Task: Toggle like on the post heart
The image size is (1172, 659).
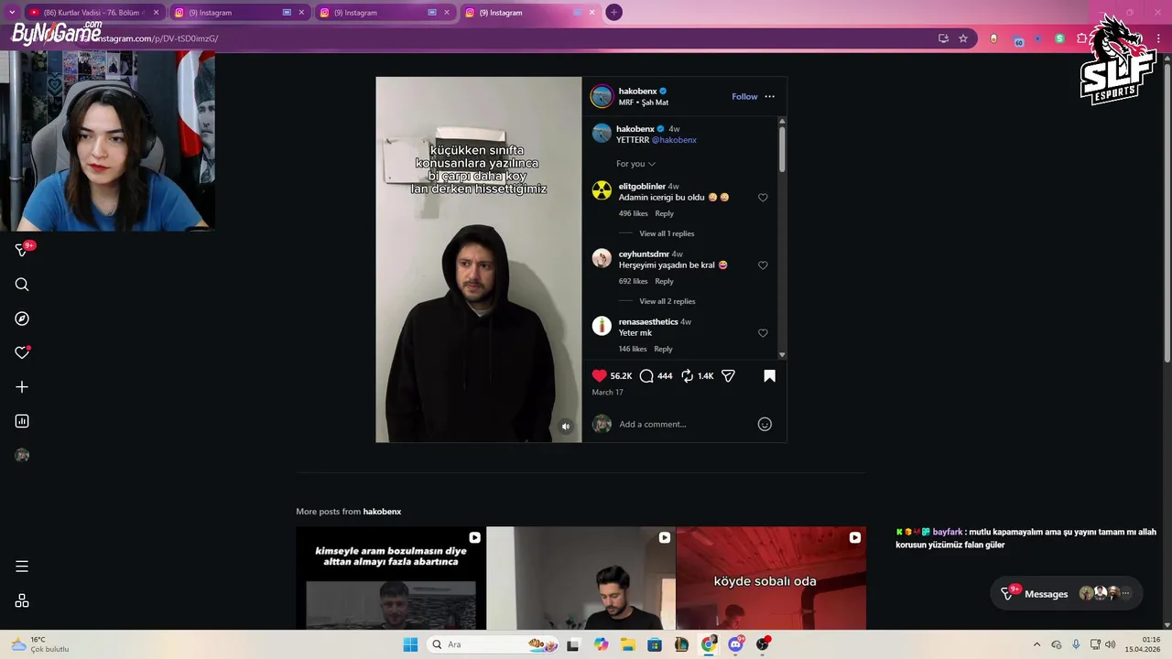Action: tap(600, 376)
